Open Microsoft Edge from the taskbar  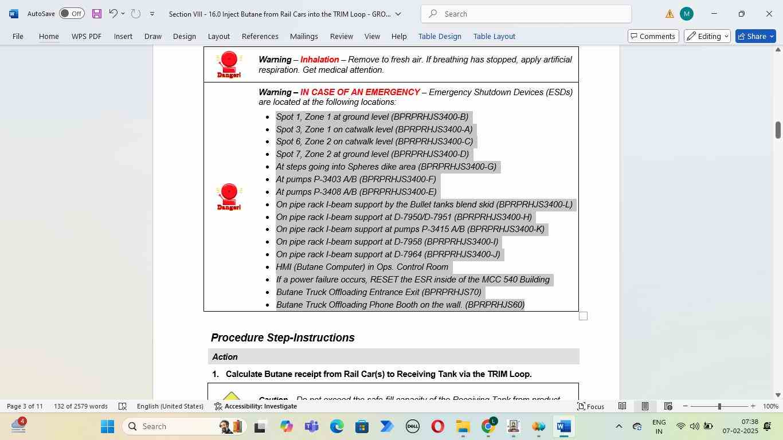(337, 426)
